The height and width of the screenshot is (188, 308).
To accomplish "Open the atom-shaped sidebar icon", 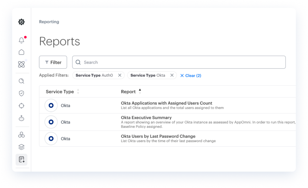I will click(21, 64).
